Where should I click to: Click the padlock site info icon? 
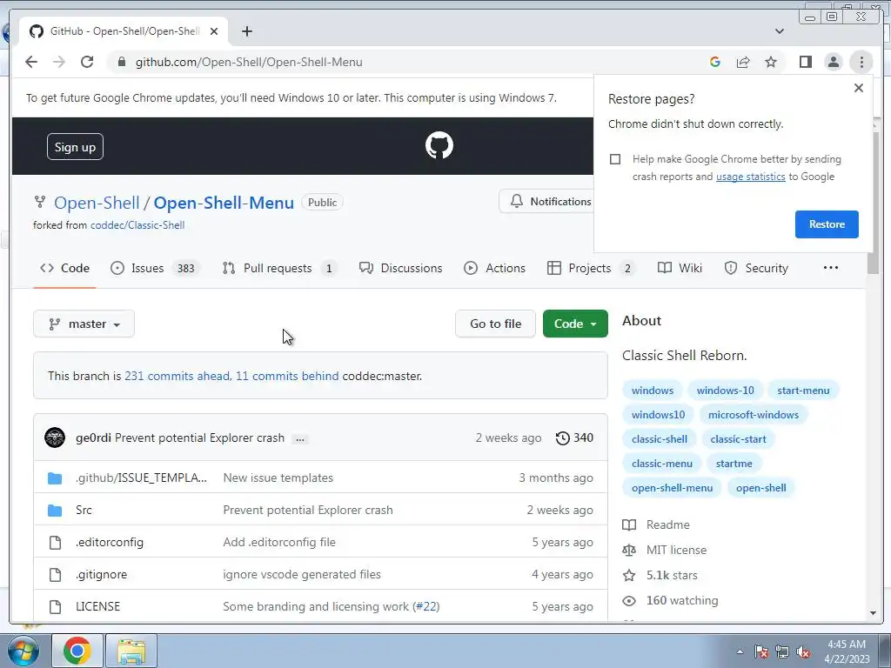click(121, 62)
